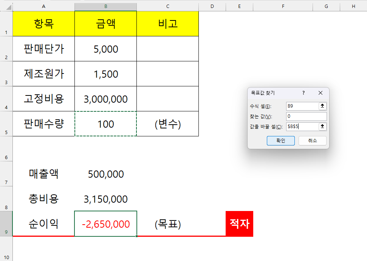This screenshot has height=261, width=367.
Task: Confirm Goal Seek by clicking 확인
Action: point(280,141)
